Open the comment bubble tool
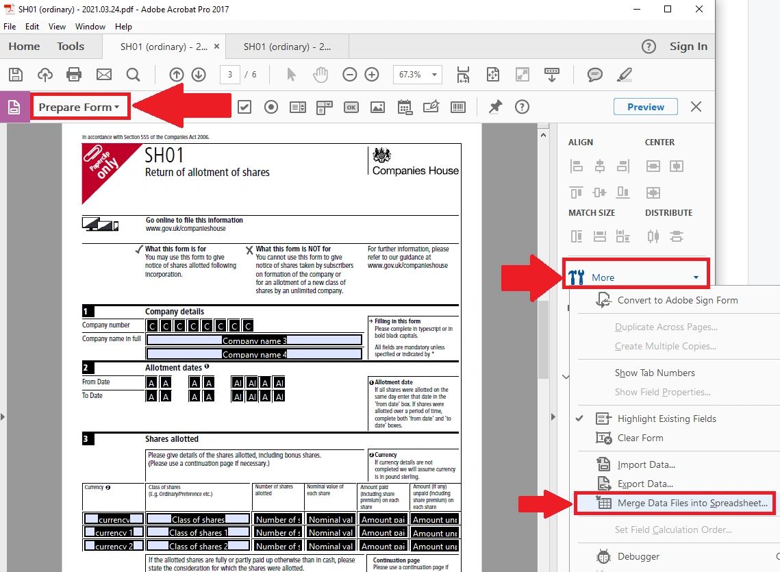Viewport: 780px width, 572px height. (x=595, y=75)
